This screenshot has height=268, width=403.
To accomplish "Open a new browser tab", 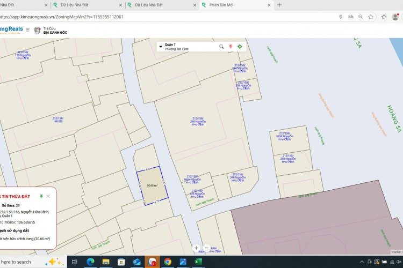I will point(279,5).
